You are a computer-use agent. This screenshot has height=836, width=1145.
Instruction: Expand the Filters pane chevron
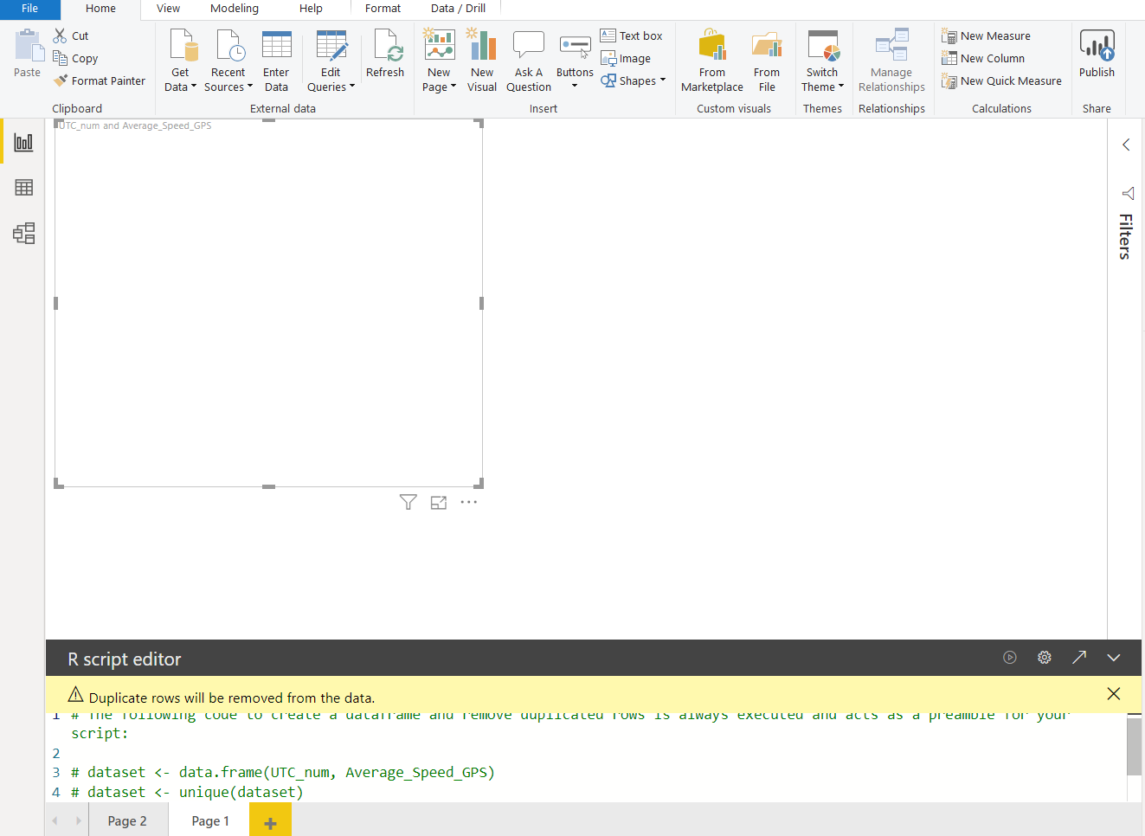tap(1126, 145)
